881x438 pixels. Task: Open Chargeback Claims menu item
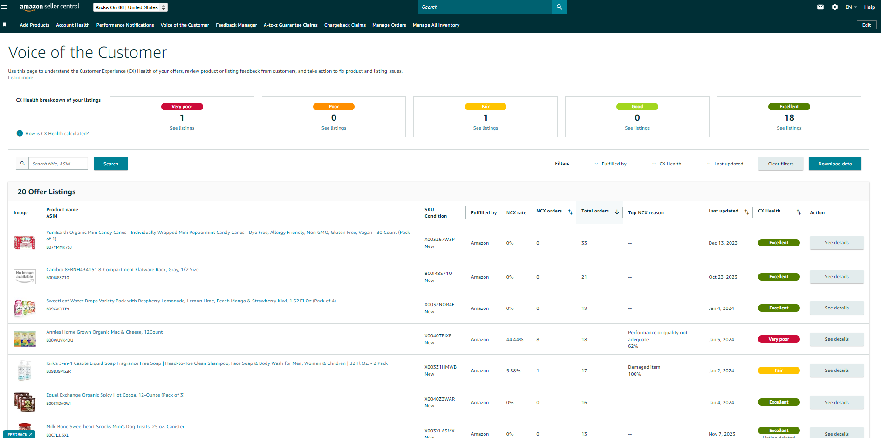[x=345, y=25]
